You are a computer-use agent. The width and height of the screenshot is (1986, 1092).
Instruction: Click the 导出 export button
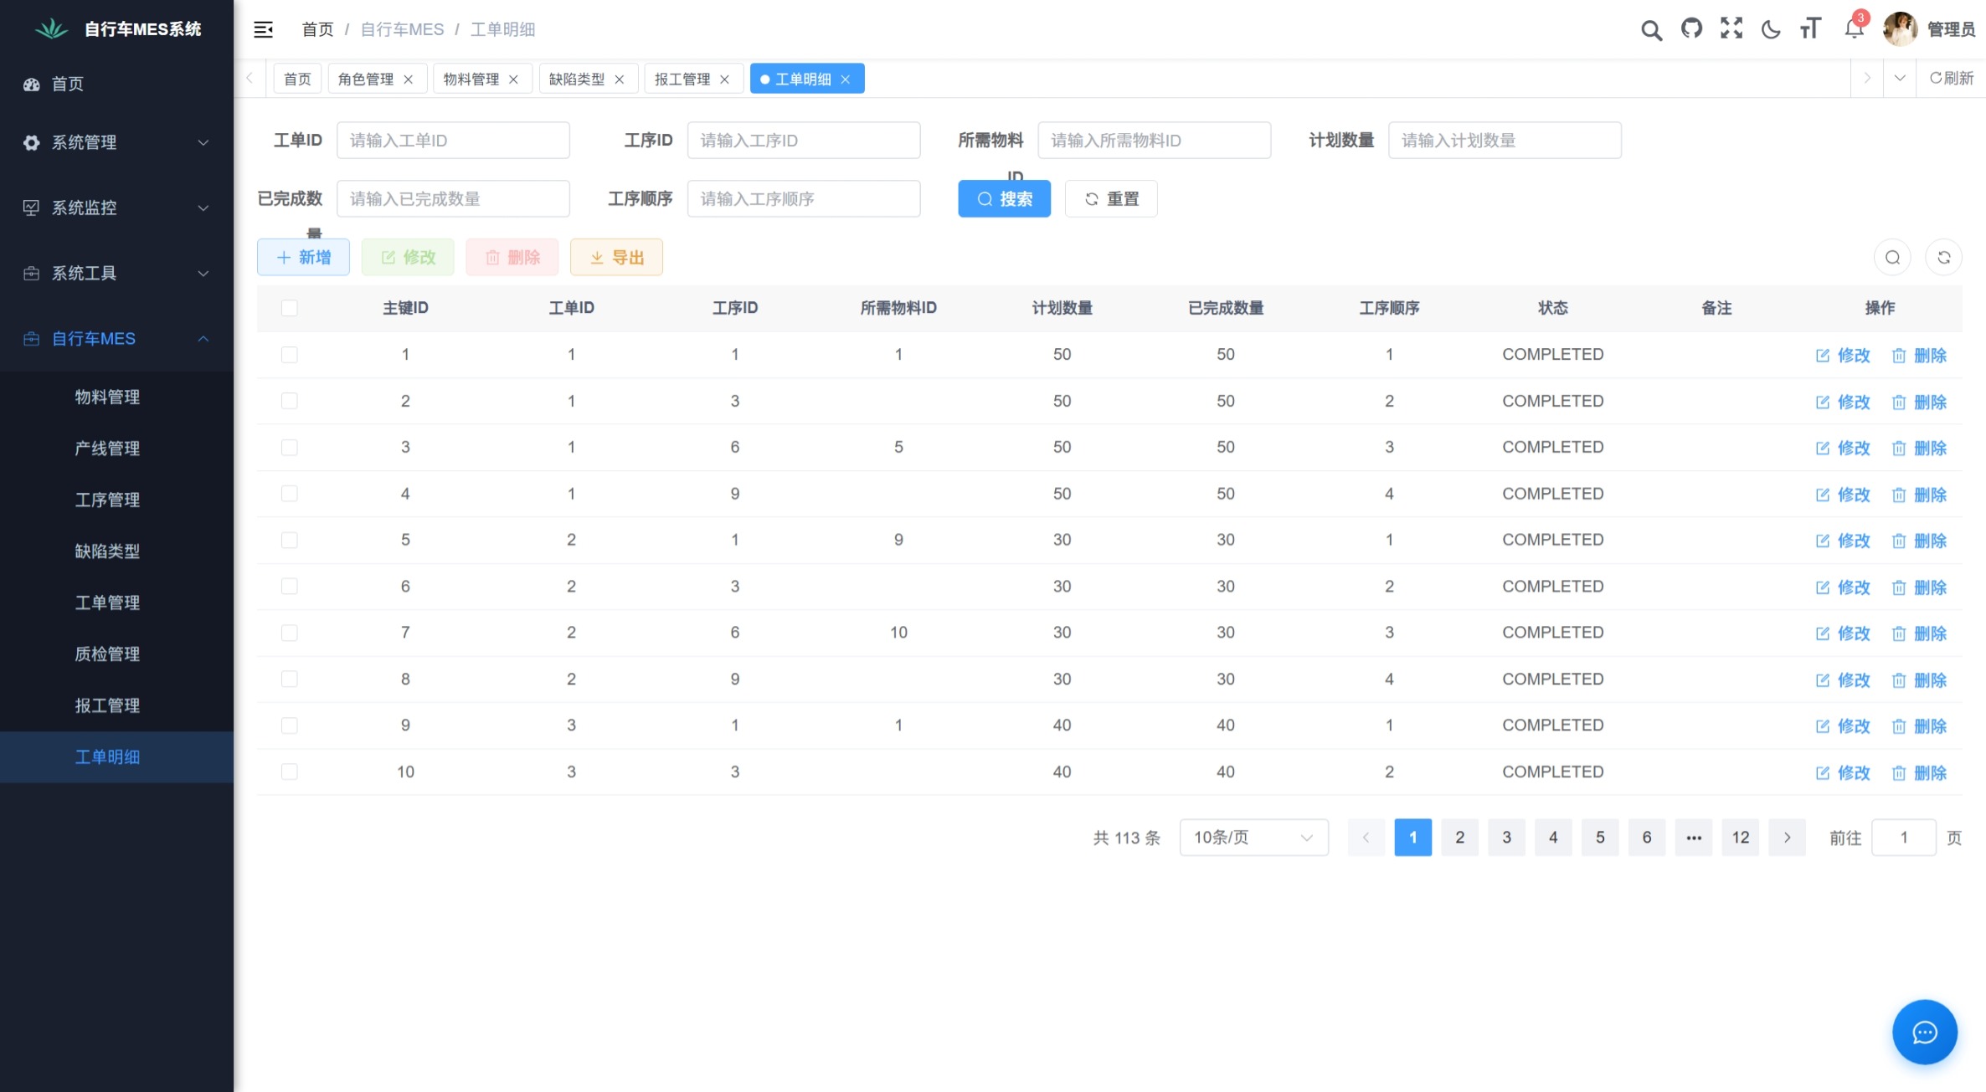[616, 258]
